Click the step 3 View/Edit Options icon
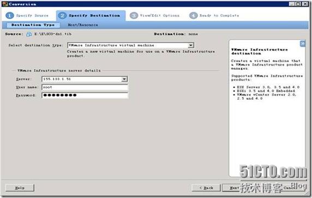Viewport: 312px width, 198px height. (x=134, y=15)
